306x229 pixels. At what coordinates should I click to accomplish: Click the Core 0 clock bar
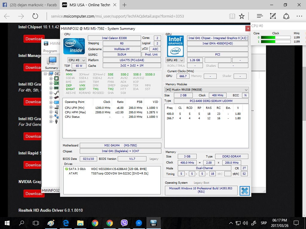276,37
